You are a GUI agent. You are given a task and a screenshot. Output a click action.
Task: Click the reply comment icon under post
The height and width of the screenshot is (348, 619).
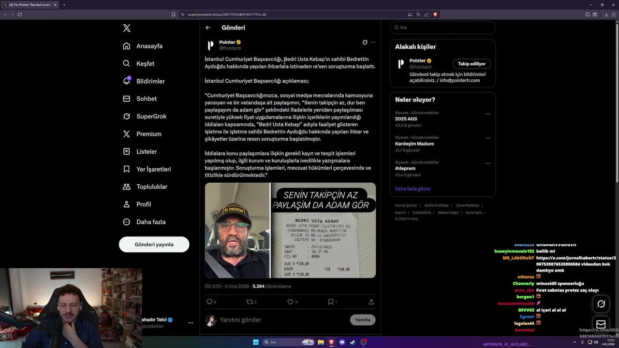[x=209, y=302]
